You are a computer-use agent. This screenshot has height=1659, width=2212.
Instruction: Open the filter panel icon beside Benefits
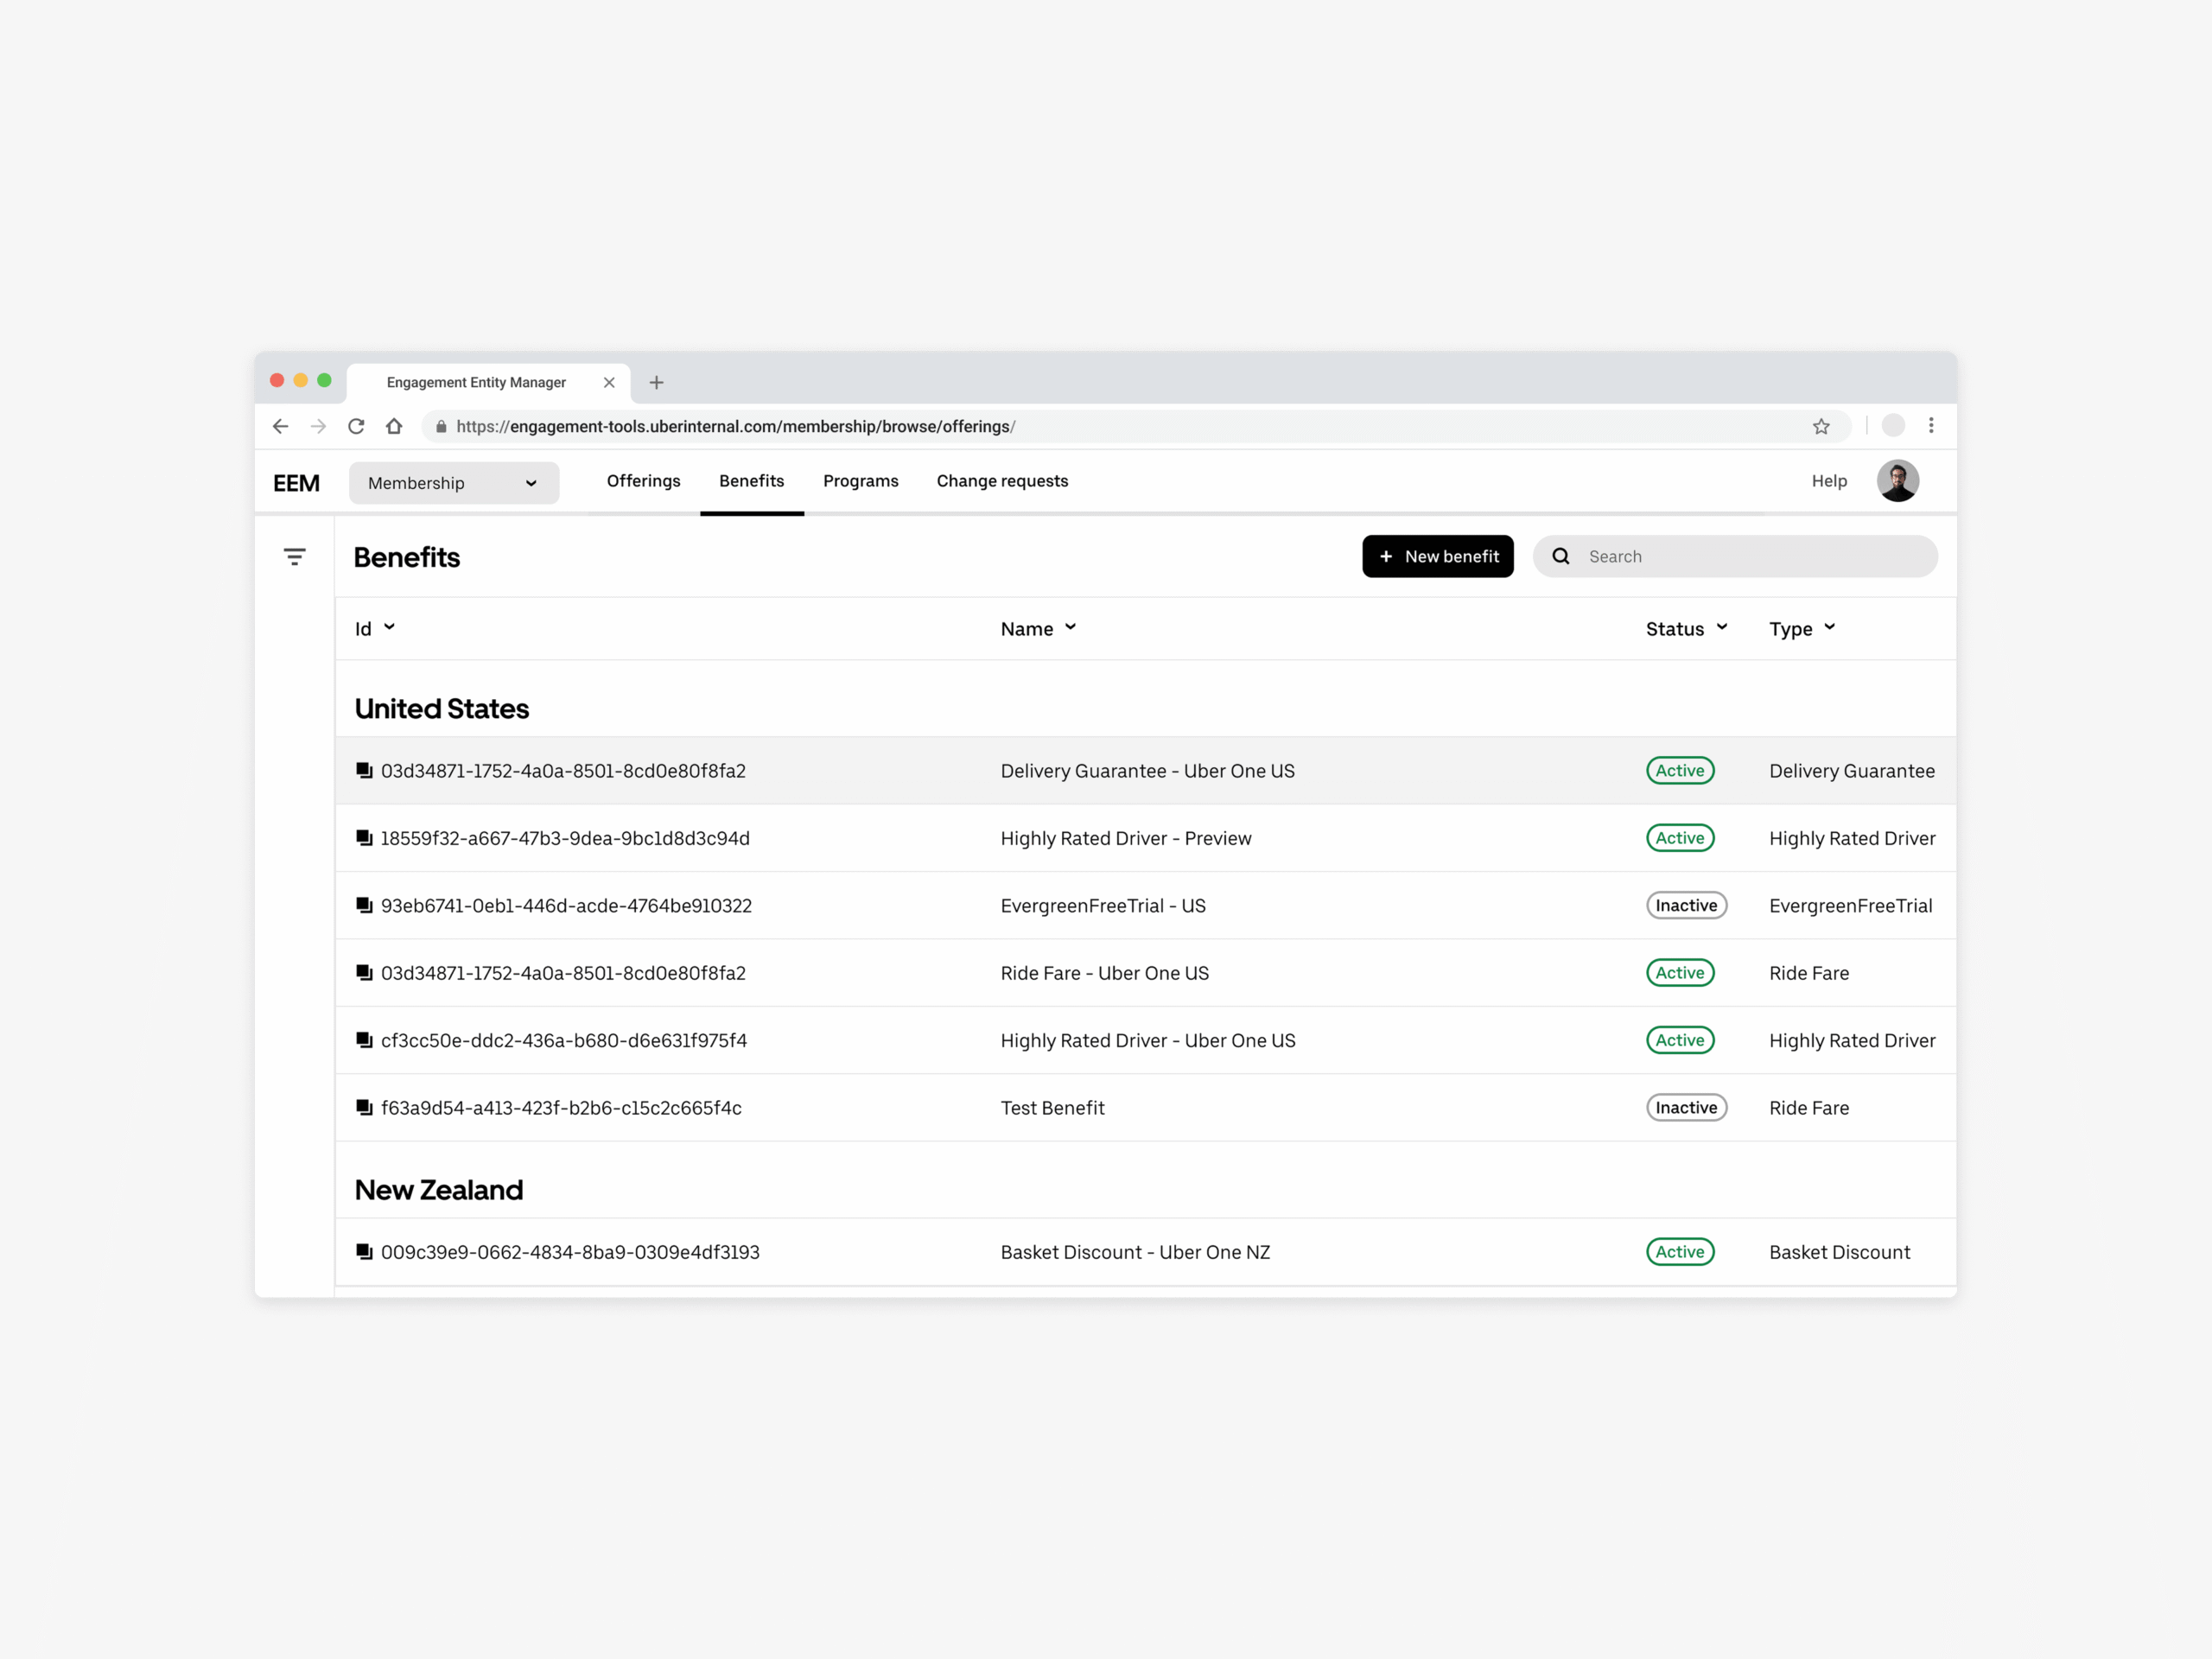coord(294,557)
